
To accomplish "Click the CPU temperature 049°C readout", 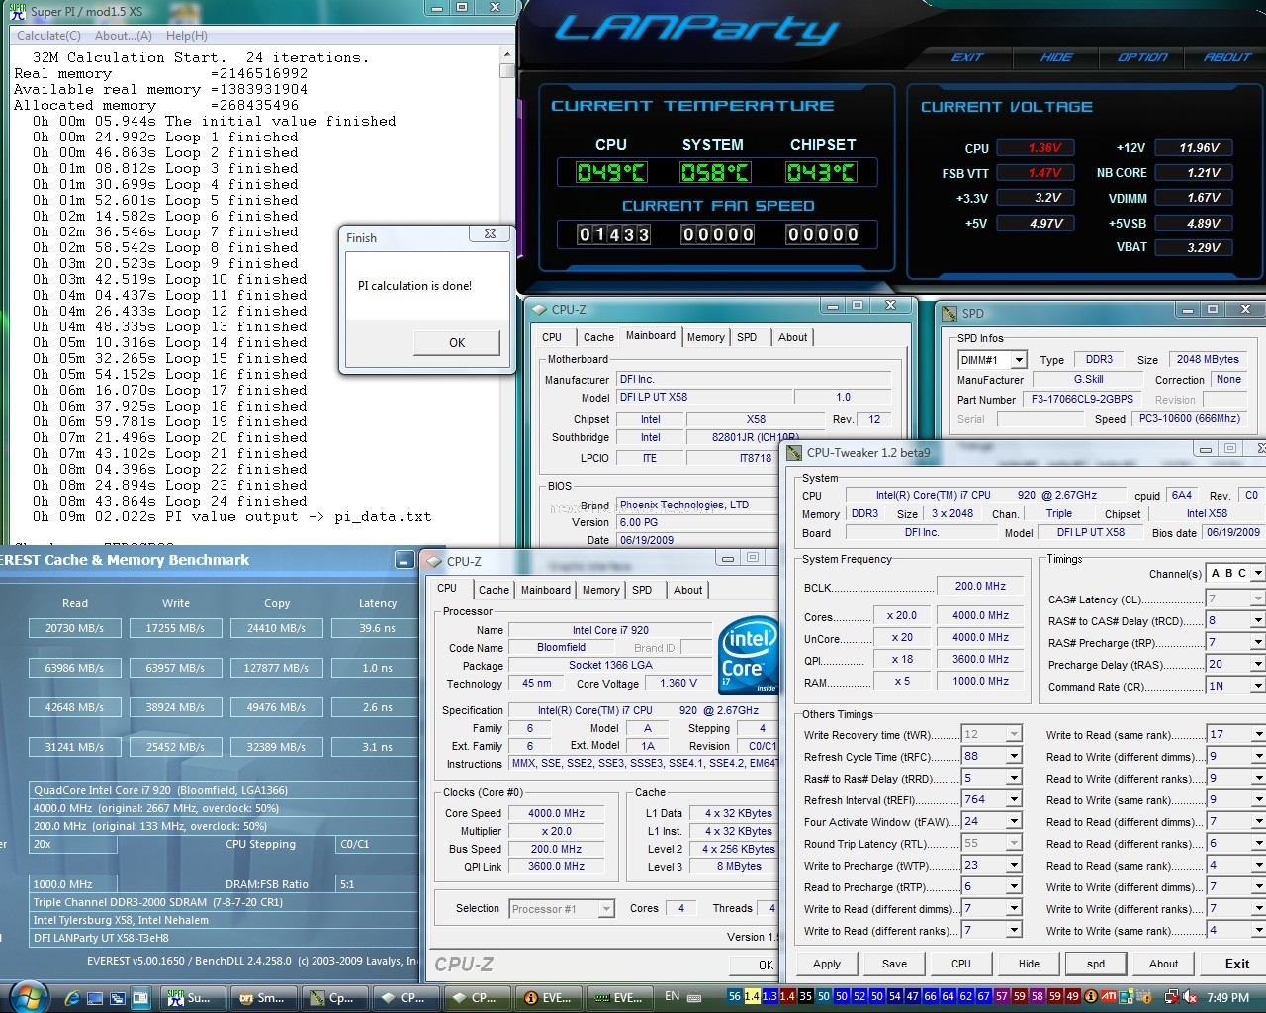I will (611, 173).
